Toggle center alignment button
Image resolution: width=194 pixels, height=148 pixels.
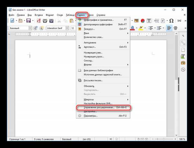[176, 28]
